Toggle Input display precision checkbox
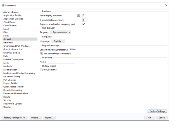174x129 pixels. click(78, 16)
